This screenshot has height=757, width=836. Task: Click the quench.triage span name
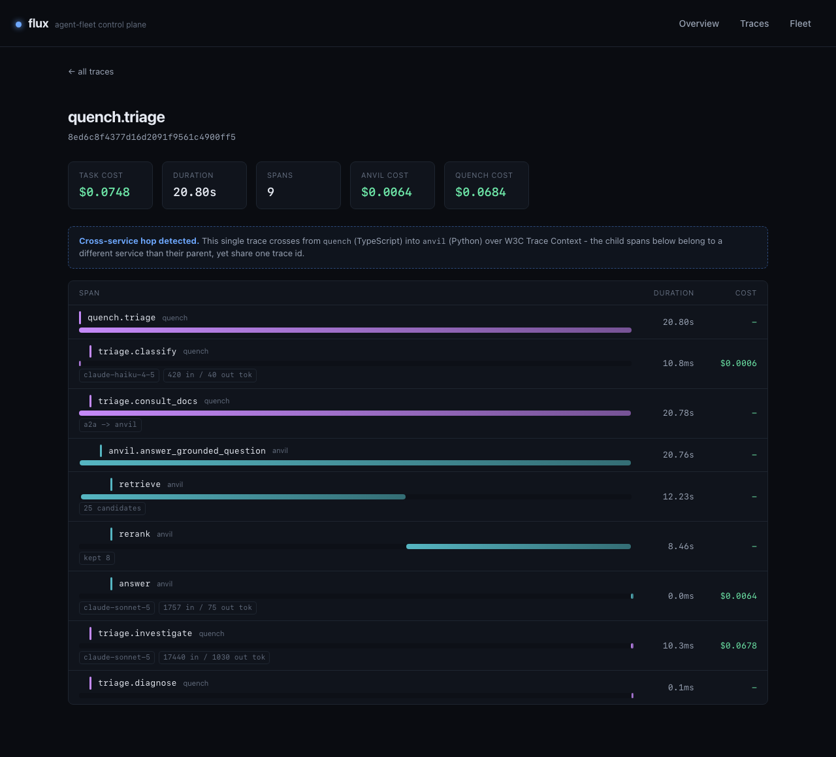pyautogui.click(x=121, y=318)
